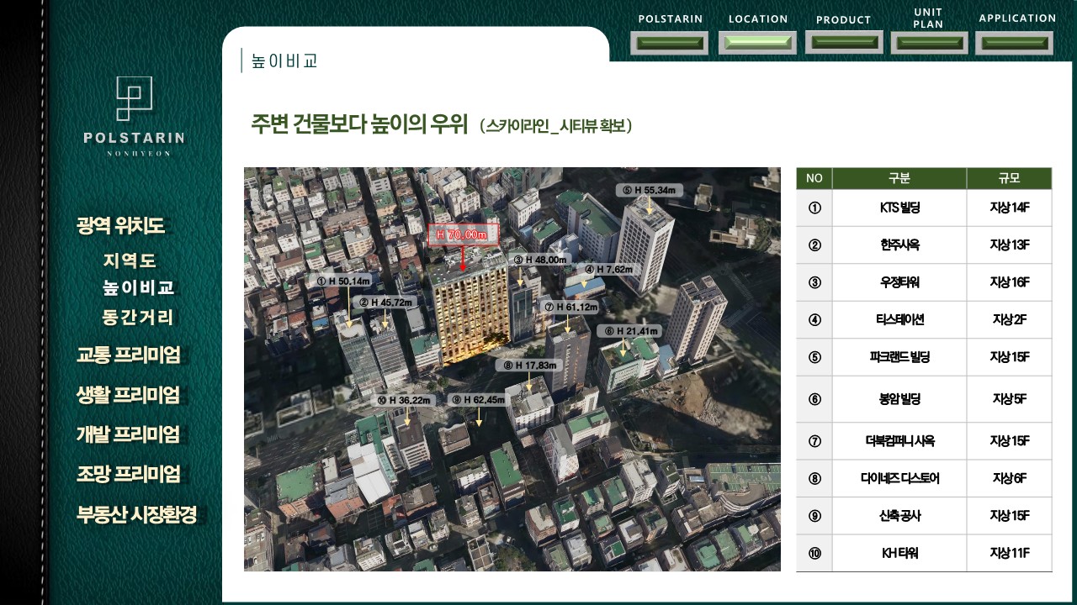Click the ⑤ H 55.34m map label

(x=650, y=190)
